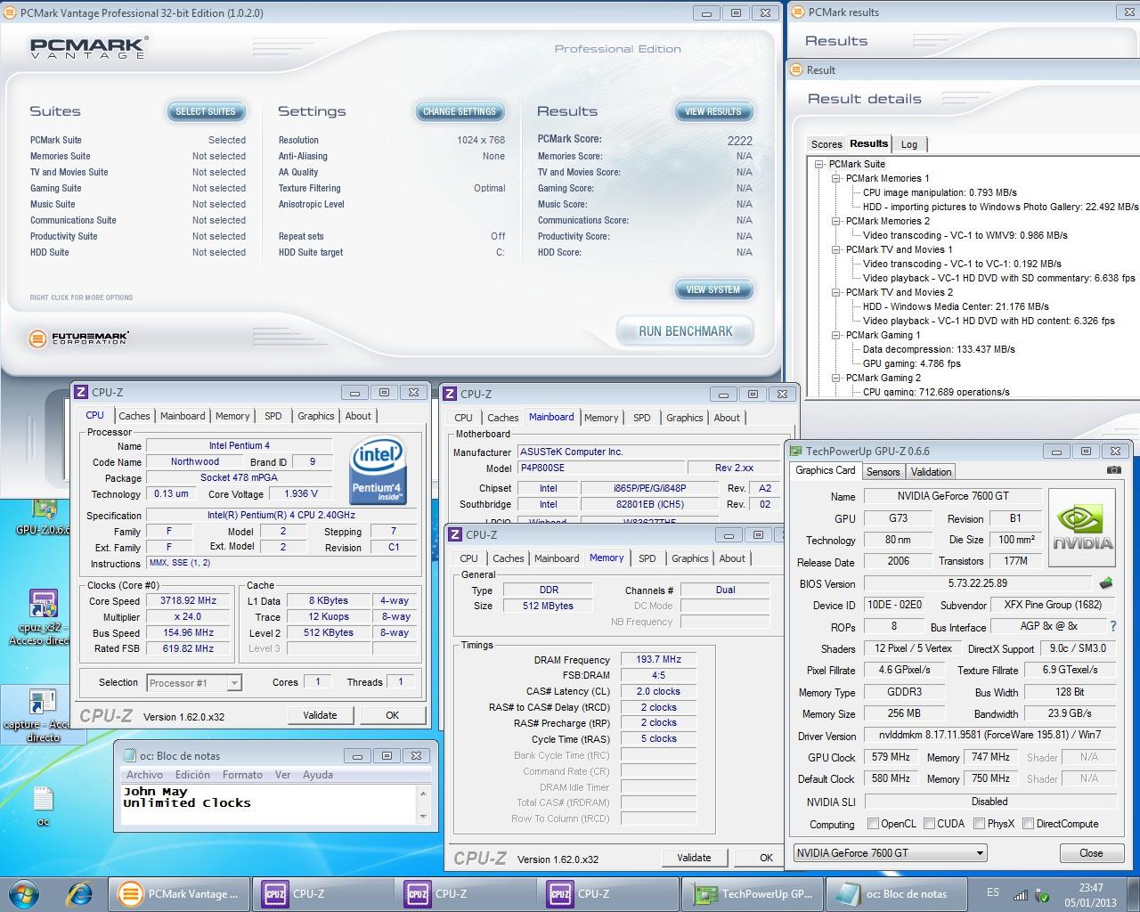Click the Notepad scrollbar down arrow
This screenshot has height=912, width=1140.
click(423, 818)
